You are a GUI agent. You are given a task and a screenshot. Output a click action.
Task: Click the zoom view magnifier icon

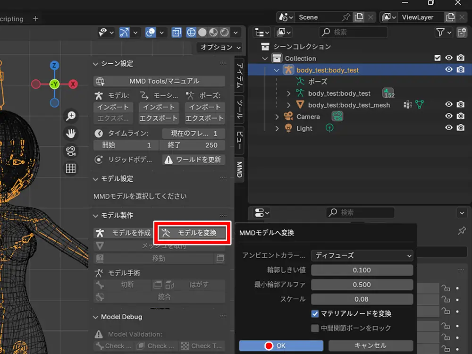[x=71, y=116]
